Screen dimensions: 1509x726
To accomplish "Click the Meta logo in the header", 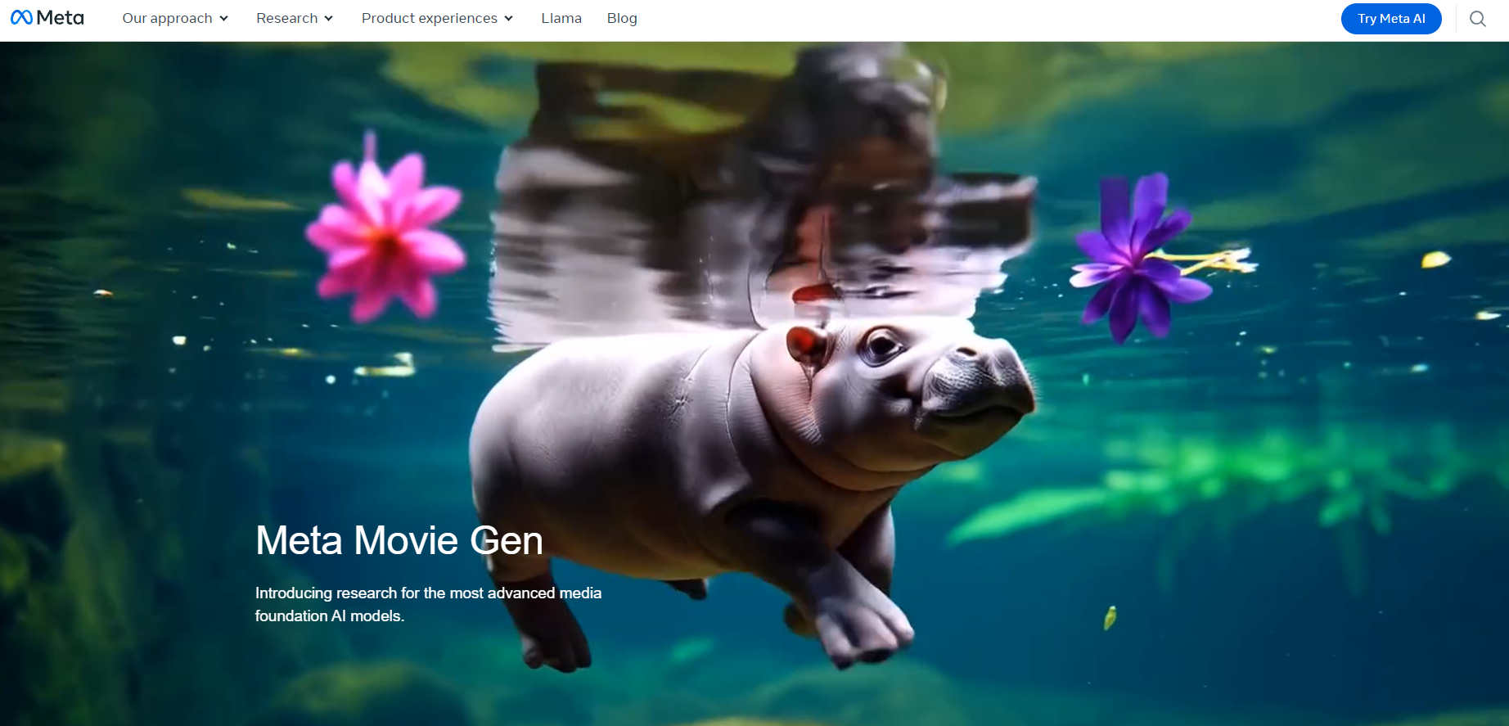I will [x=47, y=18].
